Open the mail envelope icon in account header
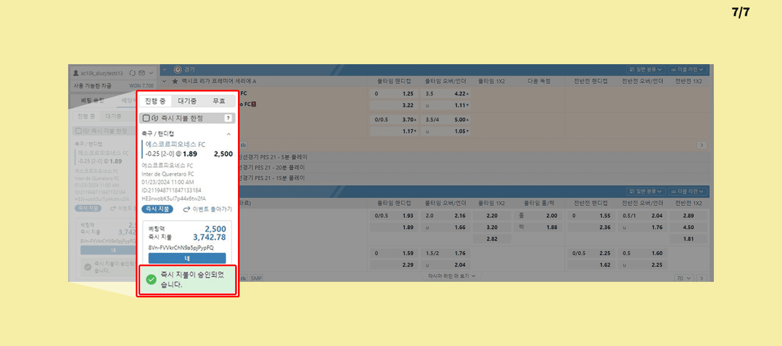 click(x=142, y=73)
